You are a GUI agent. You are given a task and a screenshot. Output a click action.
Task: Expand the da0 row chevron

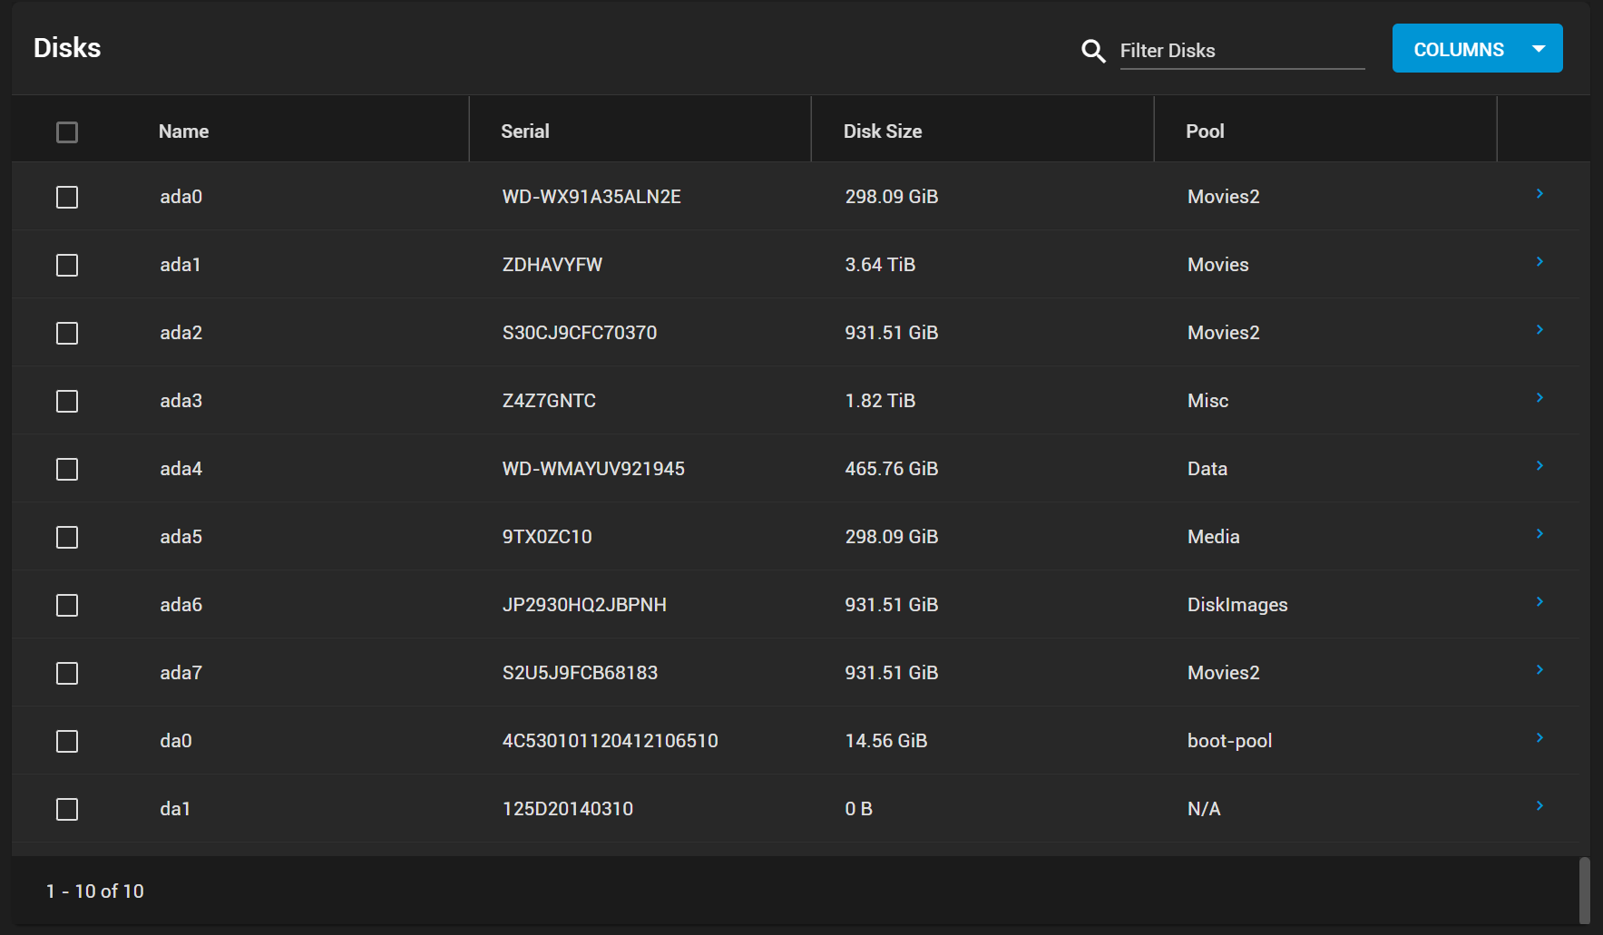point(1539,738)
